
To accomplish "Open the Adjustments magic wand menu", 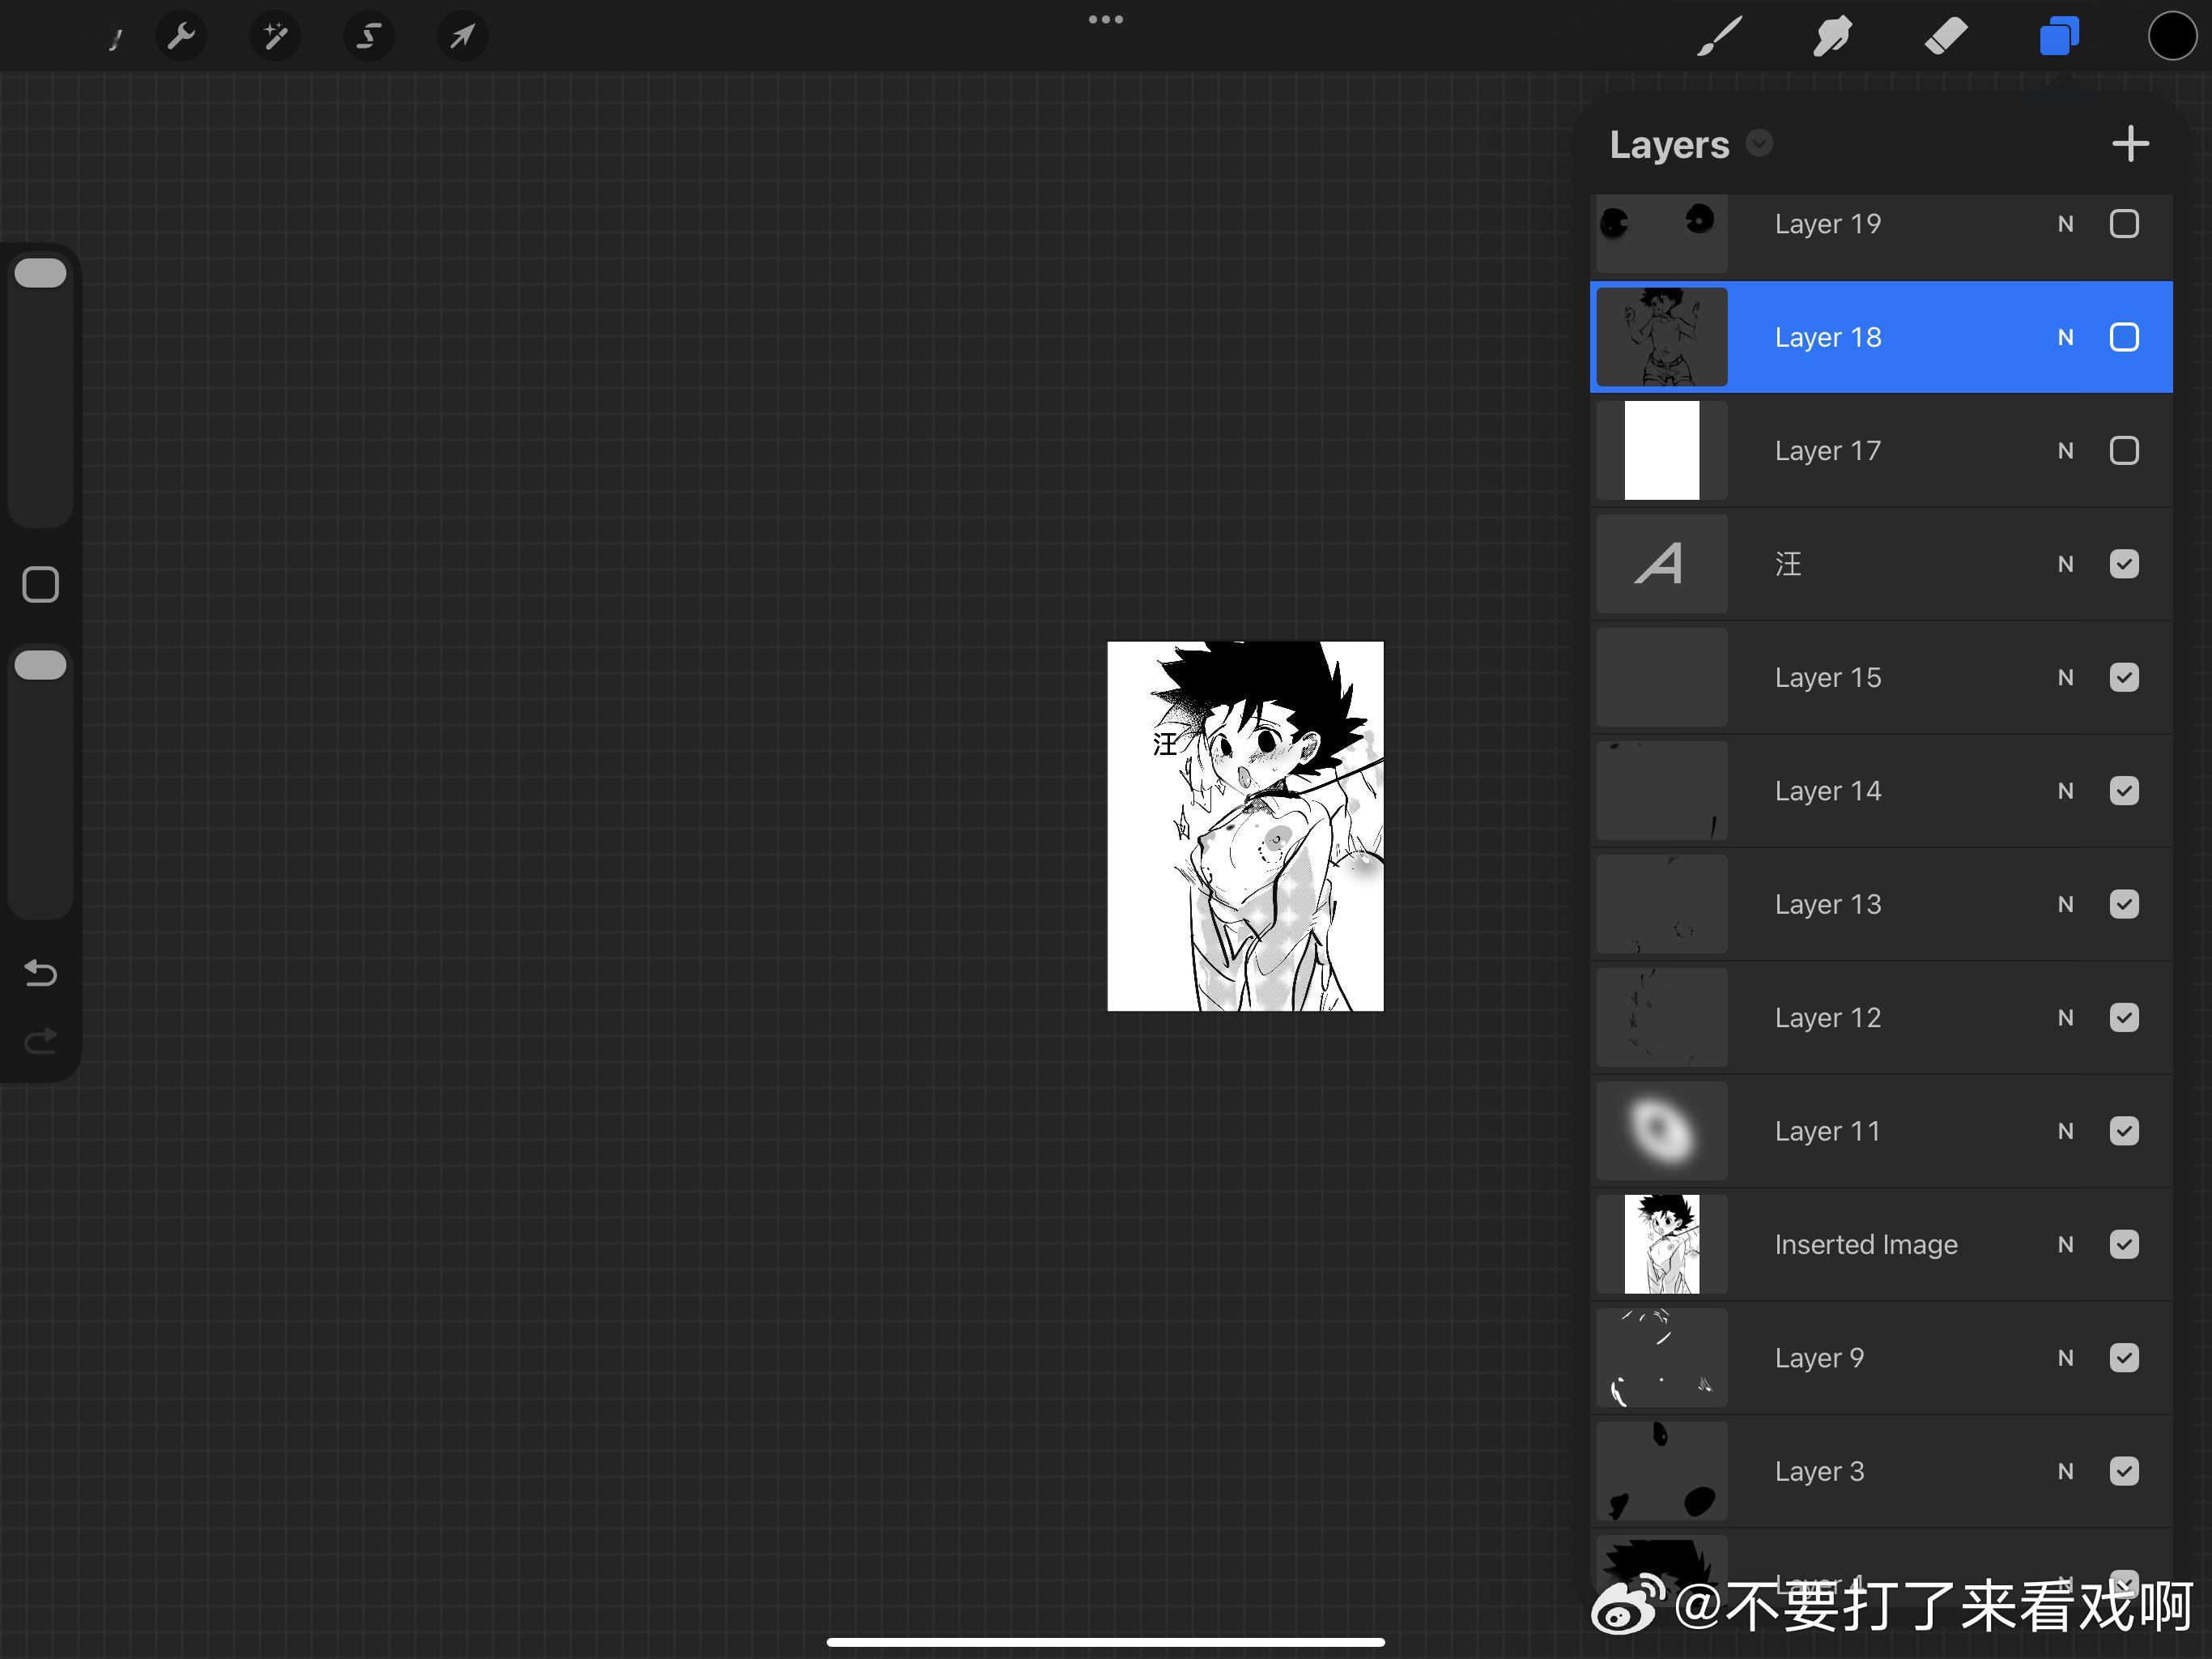I will coord(275,37).
